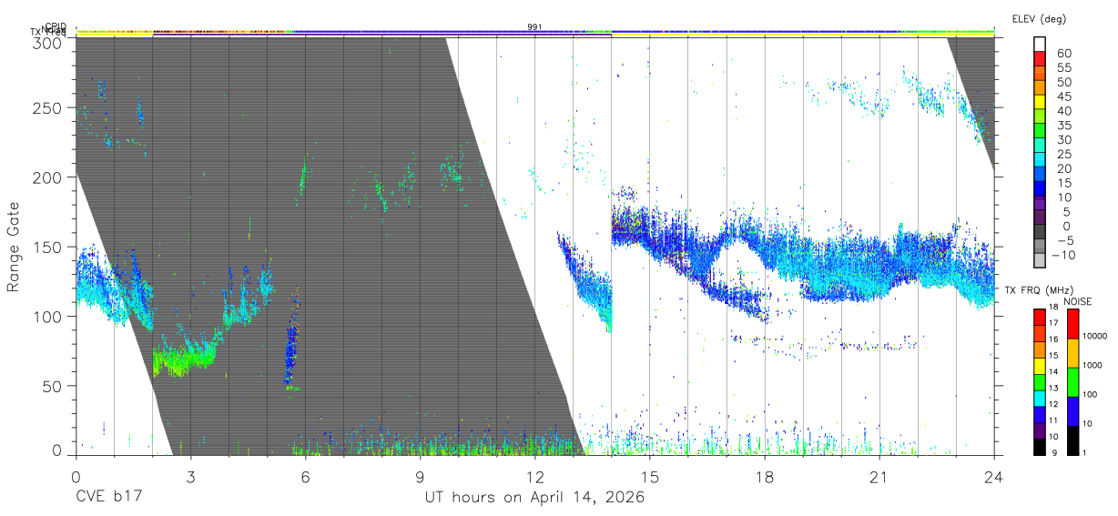Click the 'CVE b17' radar label
Image resolution: width=1118 pixels, height=516 pixels.
pyautogui.click(x=108, y=498)
